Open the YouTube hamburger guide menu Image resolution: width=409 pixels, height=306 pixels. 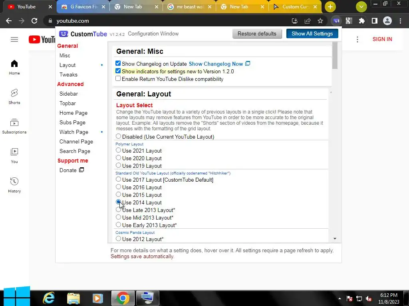(x=14, y=39)
